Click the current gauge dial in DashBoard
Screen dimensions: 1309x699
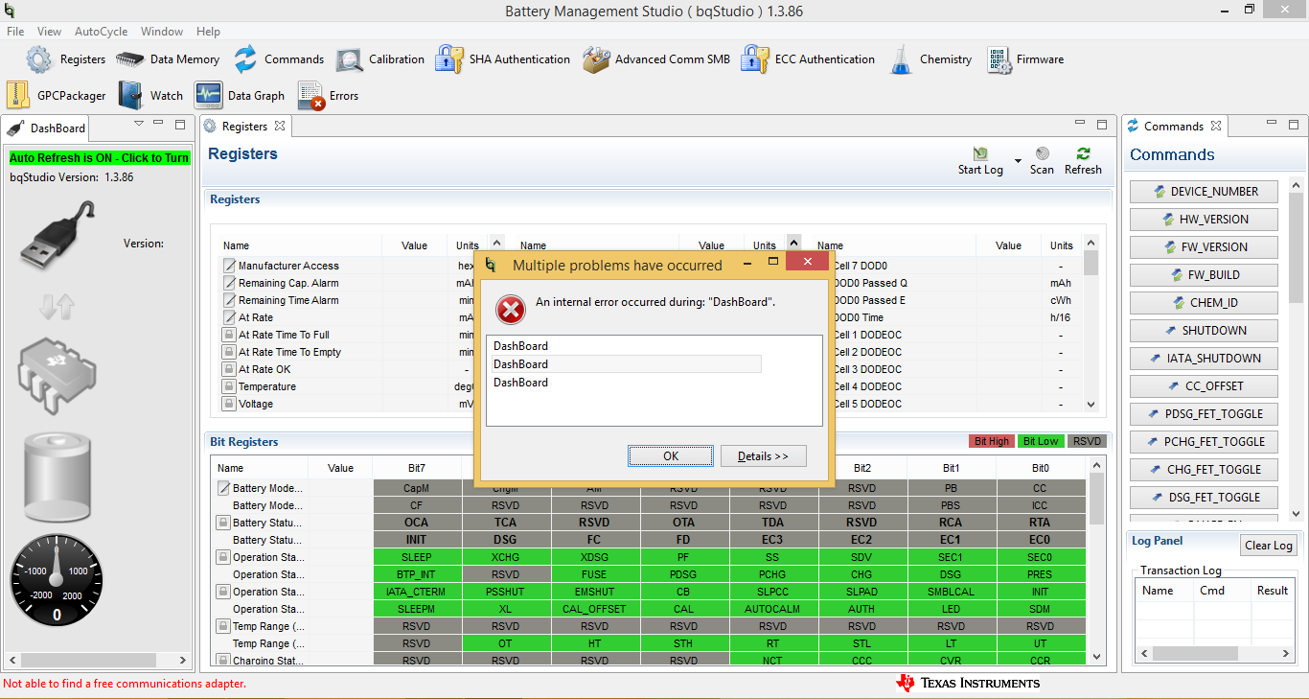click(x=57, y=582)
